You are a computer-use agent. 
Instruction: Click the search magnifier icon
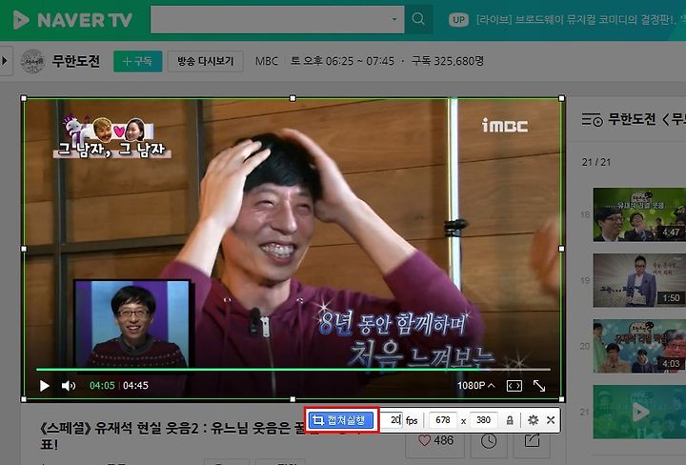coord(418,19)
